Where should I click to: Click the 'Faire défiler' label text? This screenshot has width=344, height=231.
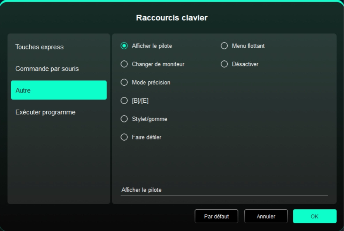coord(146,137)
